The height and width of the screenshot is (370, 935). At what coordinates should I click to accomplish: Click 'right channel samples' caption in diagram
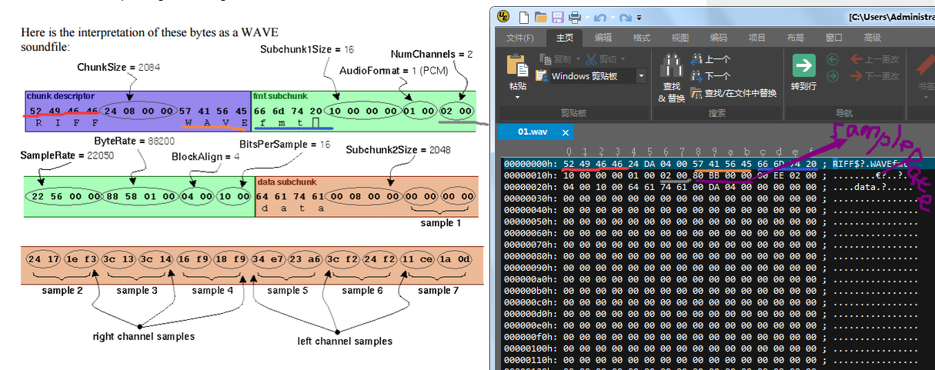tap(143, 336)
